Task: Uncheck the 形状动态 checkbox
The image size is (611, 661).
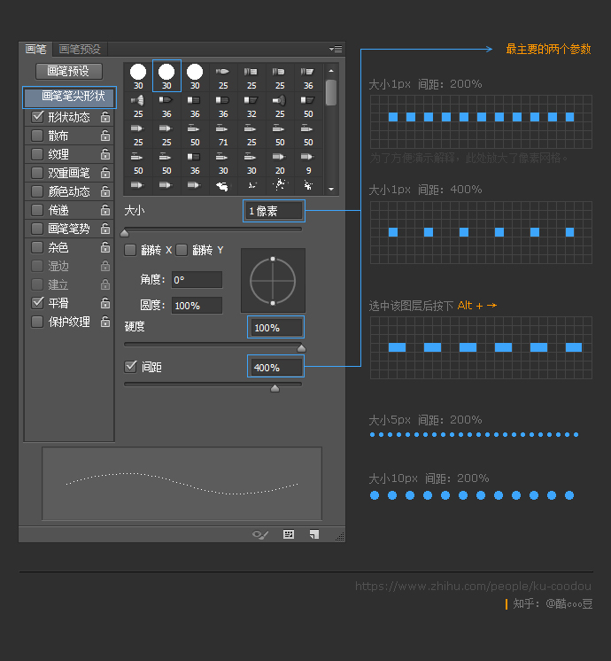Action: tap(37, 117)
